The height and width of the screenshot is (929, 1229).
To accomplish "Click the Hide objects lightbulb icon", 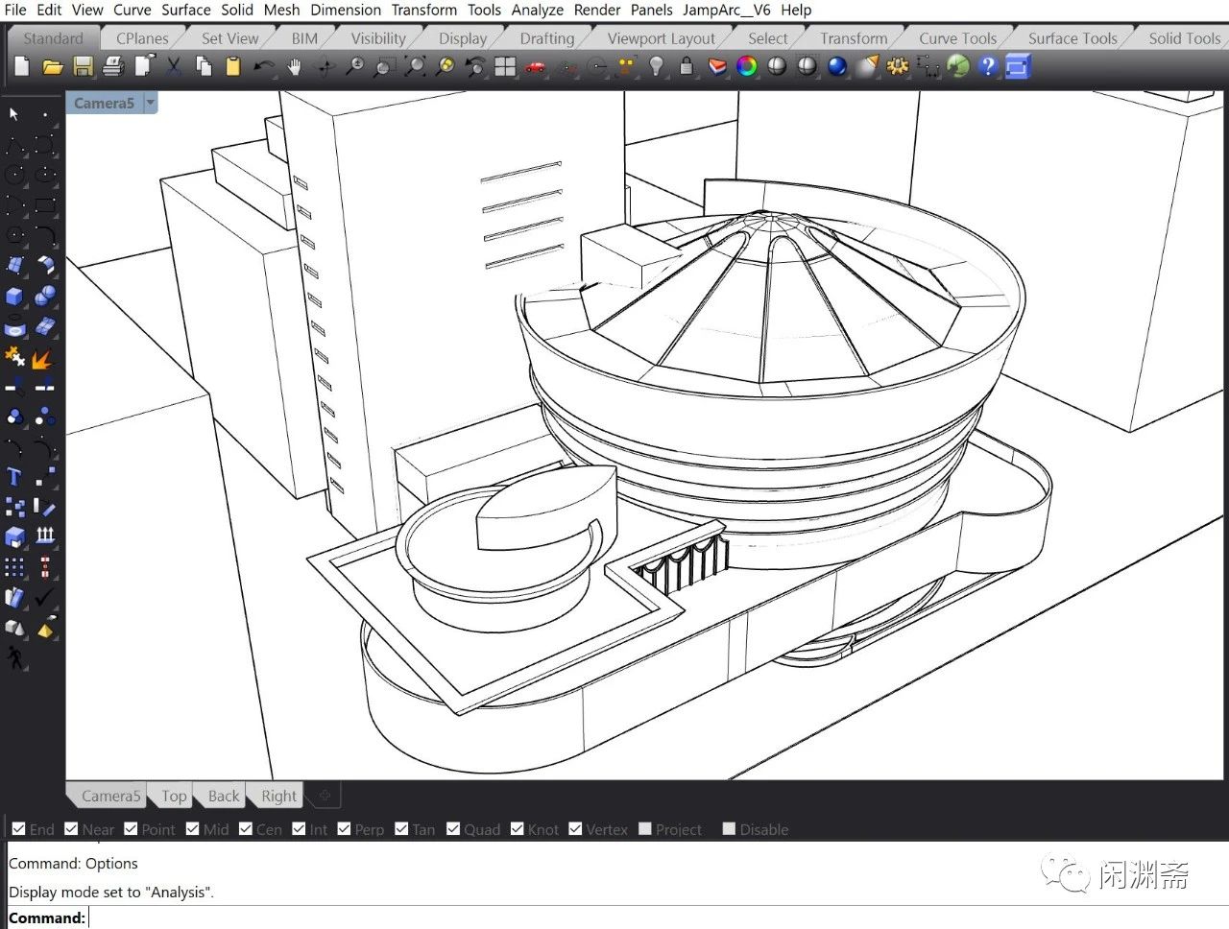I will [x=656, y=66].
